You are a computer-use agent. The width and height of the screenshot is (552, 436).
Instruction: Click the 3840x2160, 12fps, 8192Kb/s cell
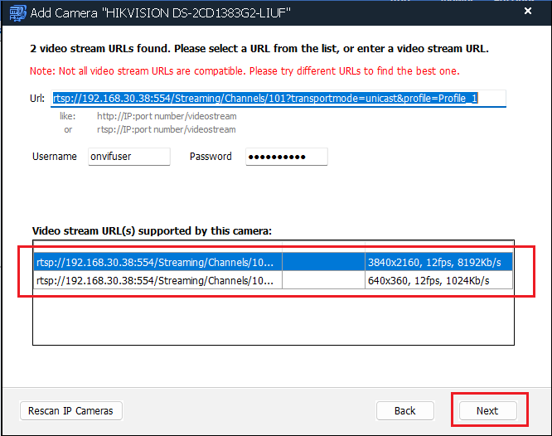coord(438,262)
